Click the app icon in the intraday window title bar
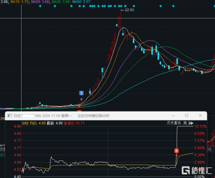Screen dimensions: 215x178 [x=10, y=116]
